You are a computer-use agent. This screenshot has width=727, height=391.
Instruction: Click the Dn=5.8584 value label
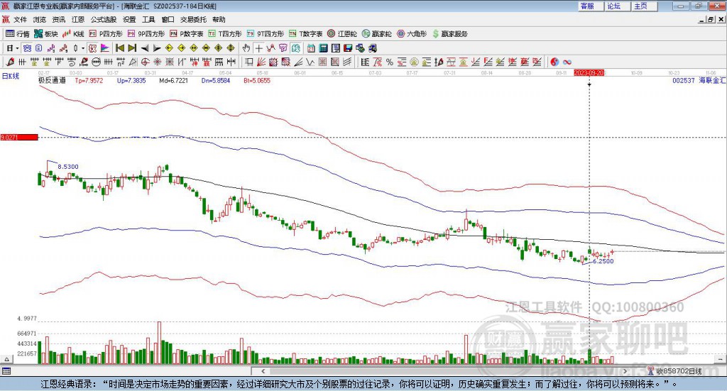click(x=216, y=80)
